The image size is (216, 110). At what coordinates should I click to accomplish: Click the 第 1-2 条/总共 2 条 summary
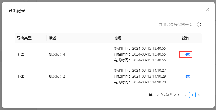pyautogui.click(x=165, y=95)
